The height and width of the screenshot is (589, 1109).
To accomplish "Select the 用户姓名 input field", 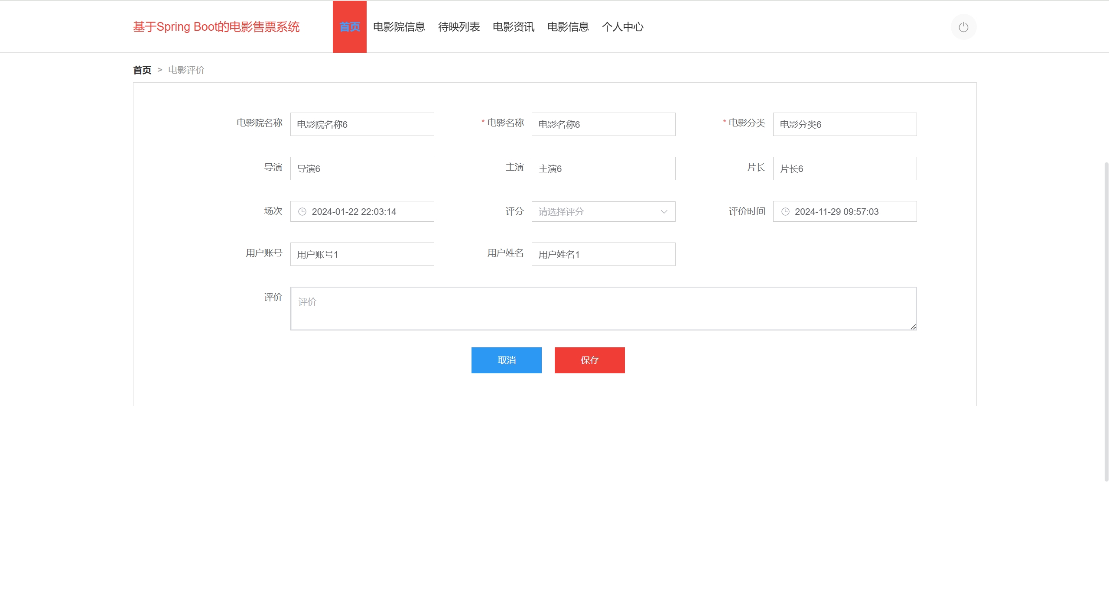I will coord(604,254).
